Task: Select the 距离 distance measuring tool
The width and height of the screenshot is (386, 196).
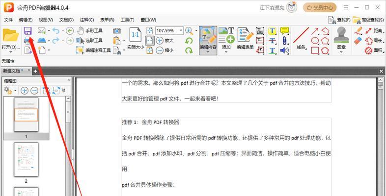Action: click(x=375, y=31)
